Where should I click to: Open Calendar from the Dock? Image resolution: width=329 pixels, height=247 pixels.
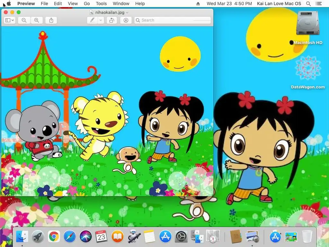coord(101,236)
